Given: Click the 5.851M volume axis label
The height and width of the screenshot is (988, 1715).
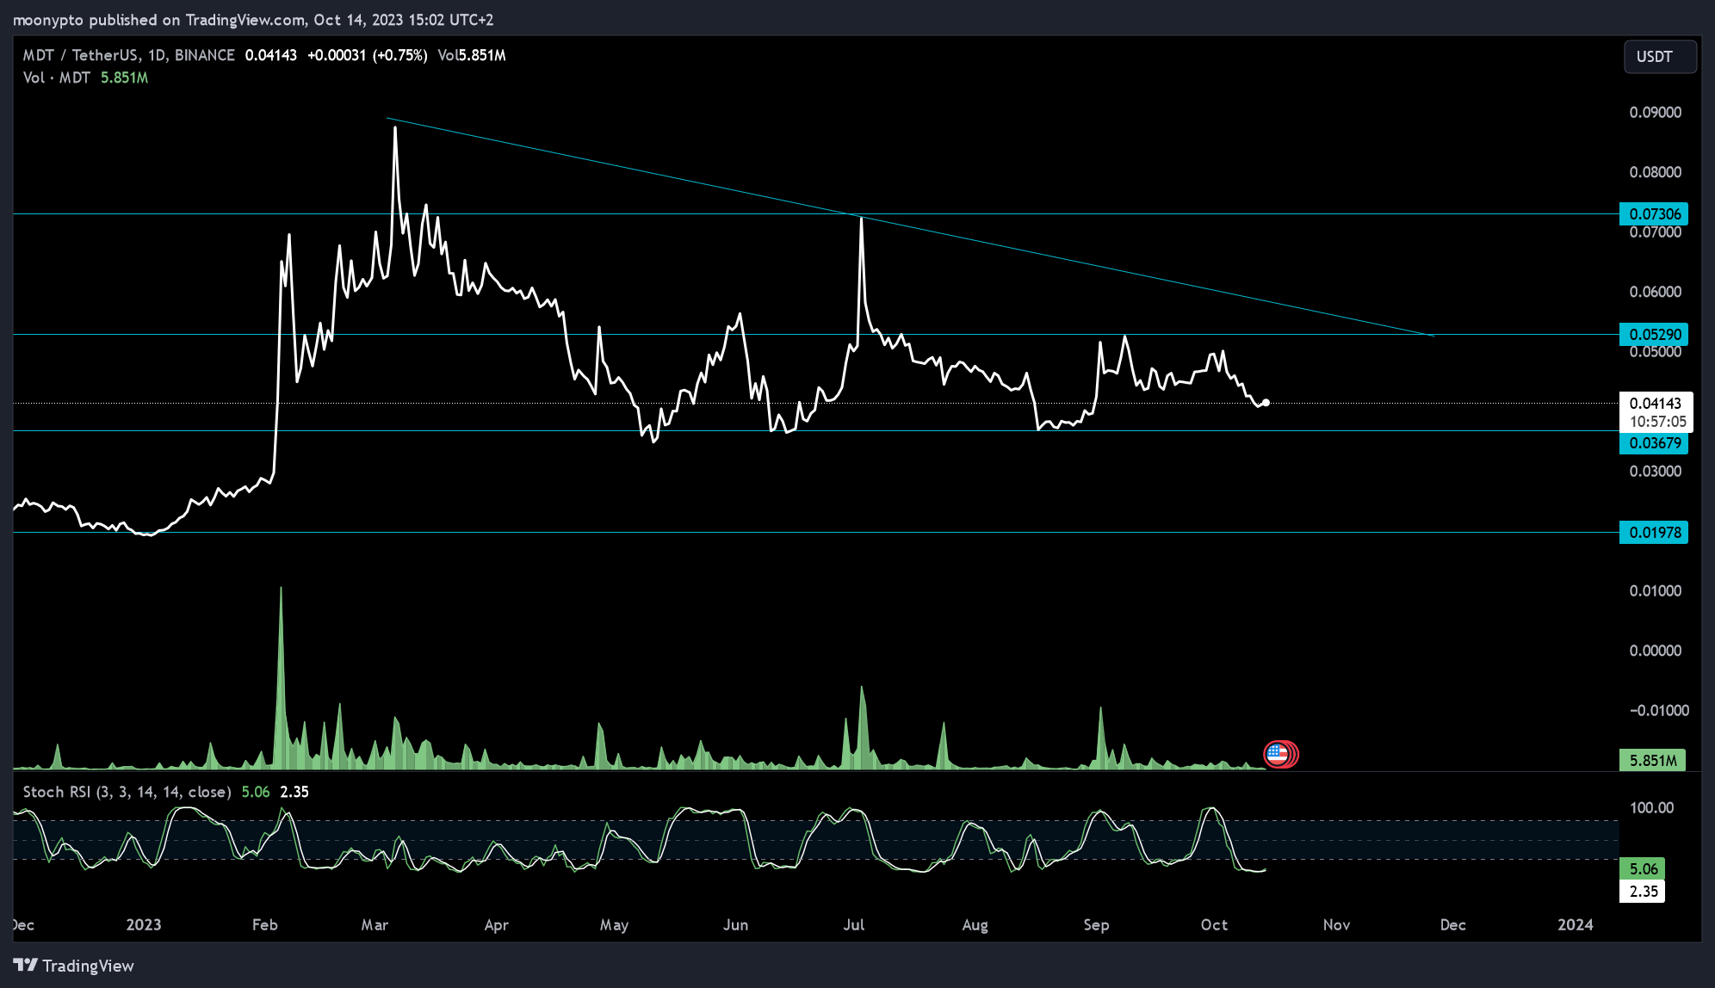Looking at the screenshot, I should pyautogui.click(x=1652, y=761).
